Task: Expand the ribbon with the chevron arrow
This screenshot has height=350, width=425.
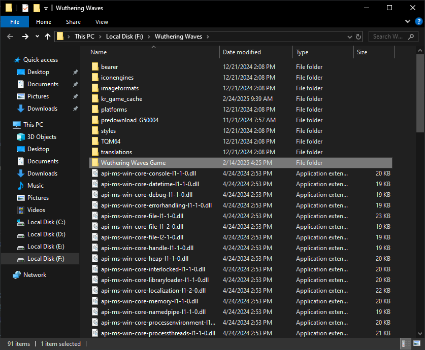Action: [x=407, y=21]
